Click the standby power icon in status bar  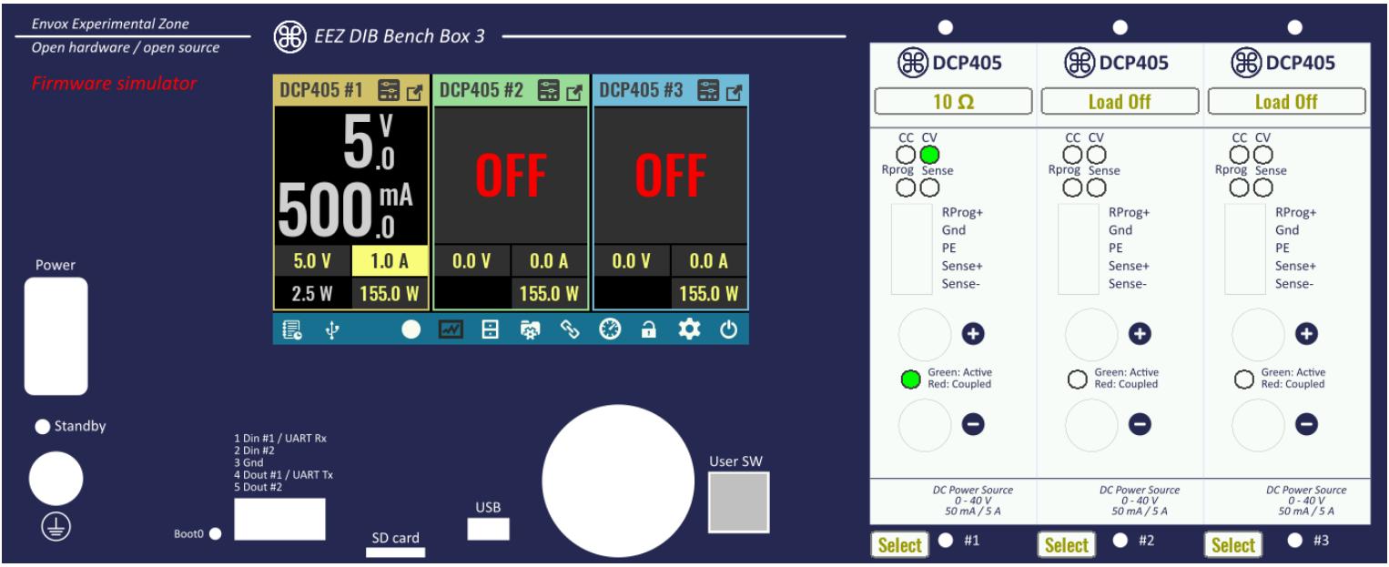(728, 329)
